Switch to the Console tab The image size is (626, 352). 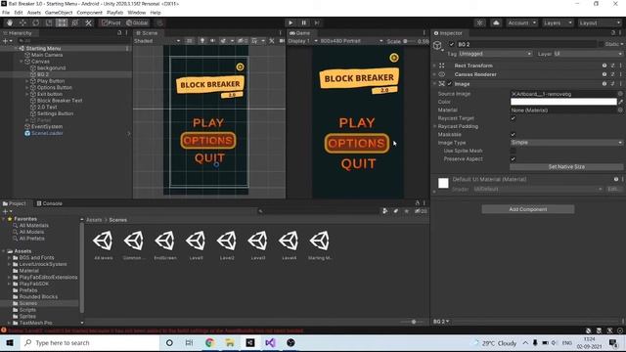[x=50, y=203]
